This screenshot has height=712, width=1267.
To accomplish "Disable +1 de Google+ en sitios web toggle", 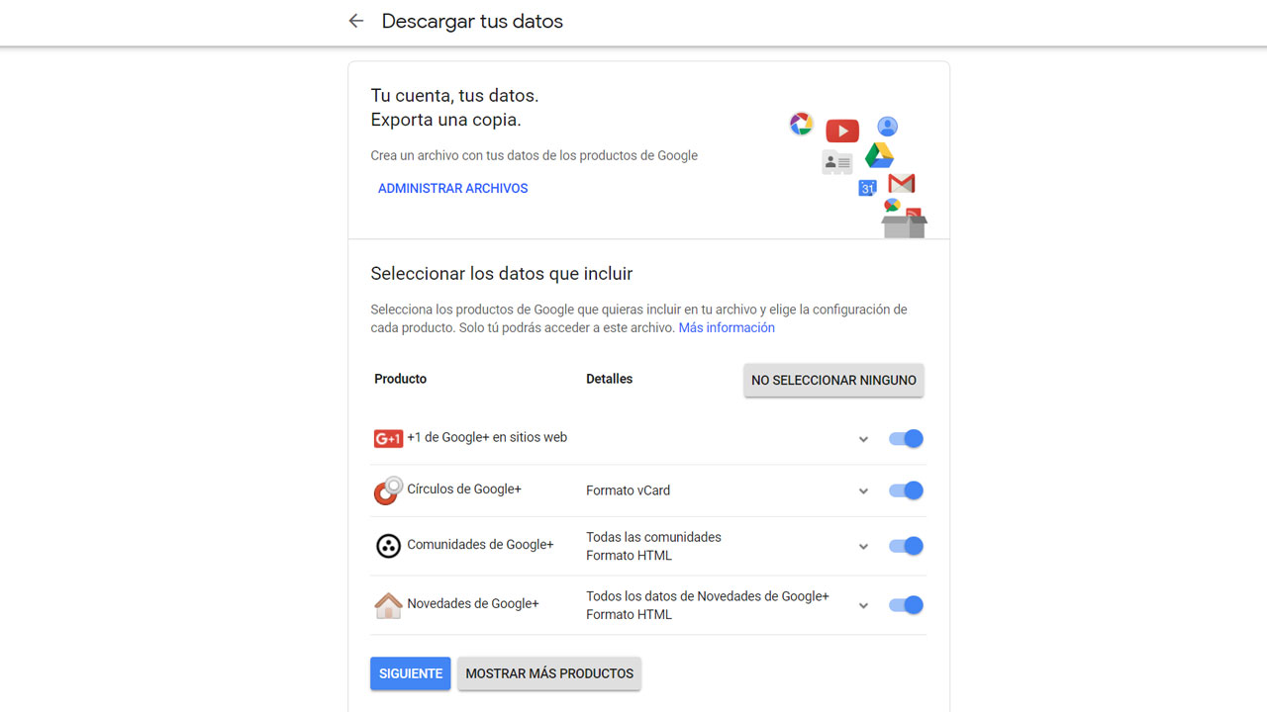I will point(906,438).
